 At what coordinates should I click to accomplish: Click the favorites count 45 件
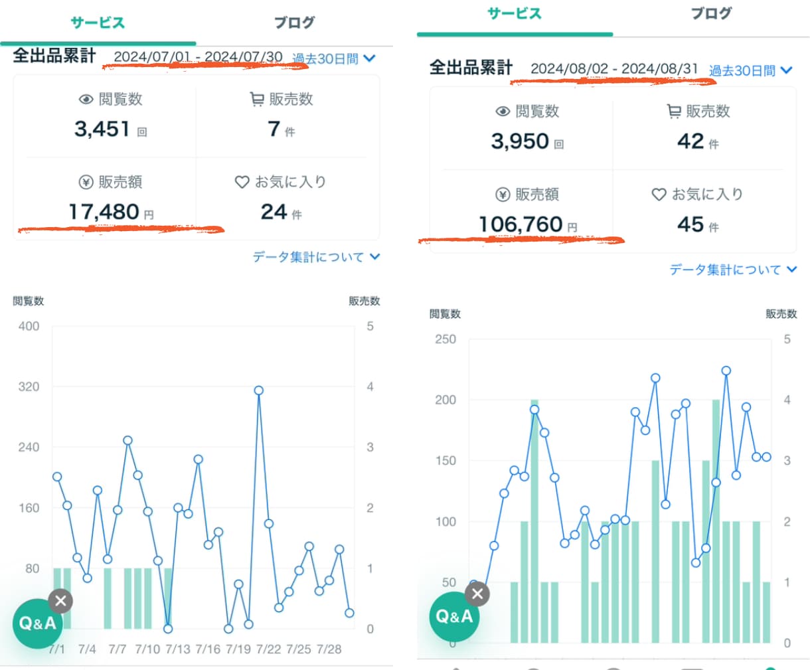pyautogui.click(x=698, y=224)
